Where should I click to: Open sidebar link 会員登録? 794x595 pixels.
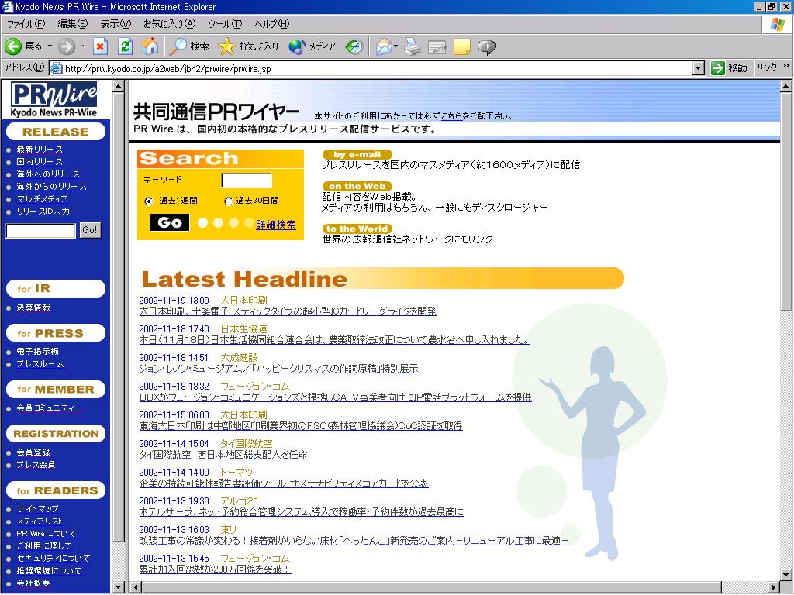pos(33,452)
